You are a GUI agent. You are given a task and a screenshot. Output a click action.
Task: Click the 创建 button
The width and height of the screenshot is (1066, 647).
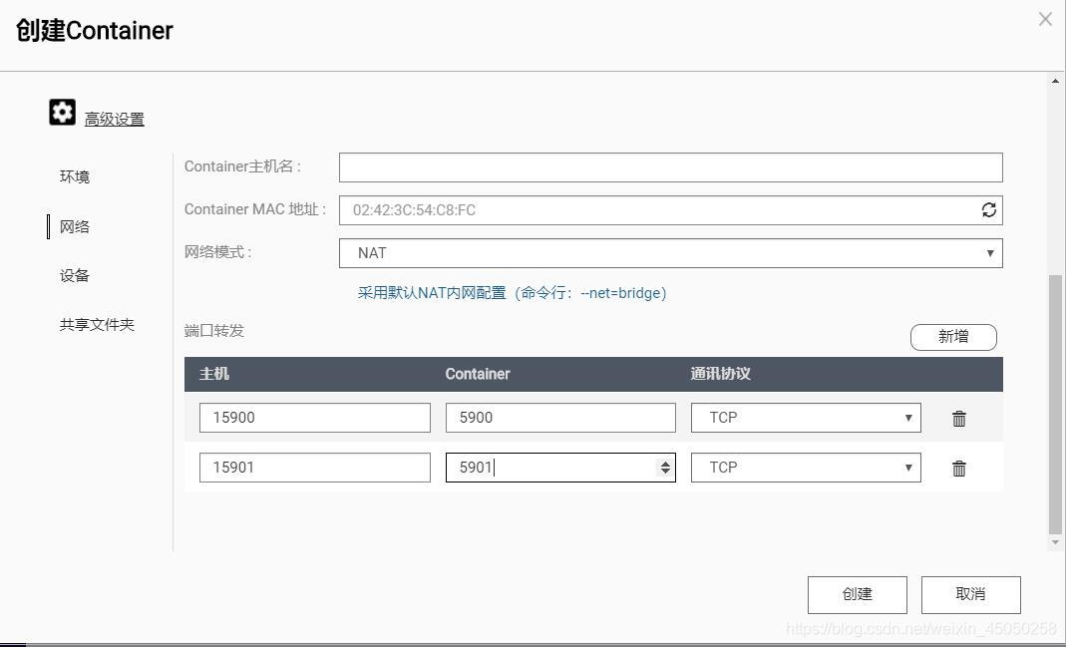coord(857,595)
